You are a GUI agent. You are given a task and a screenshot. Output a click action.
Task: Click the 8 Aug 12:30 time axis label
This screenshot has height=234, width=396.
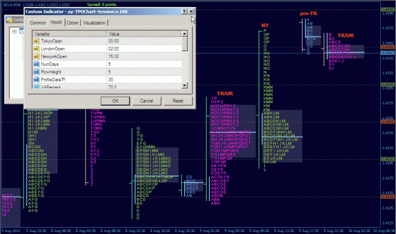(136, 230)
